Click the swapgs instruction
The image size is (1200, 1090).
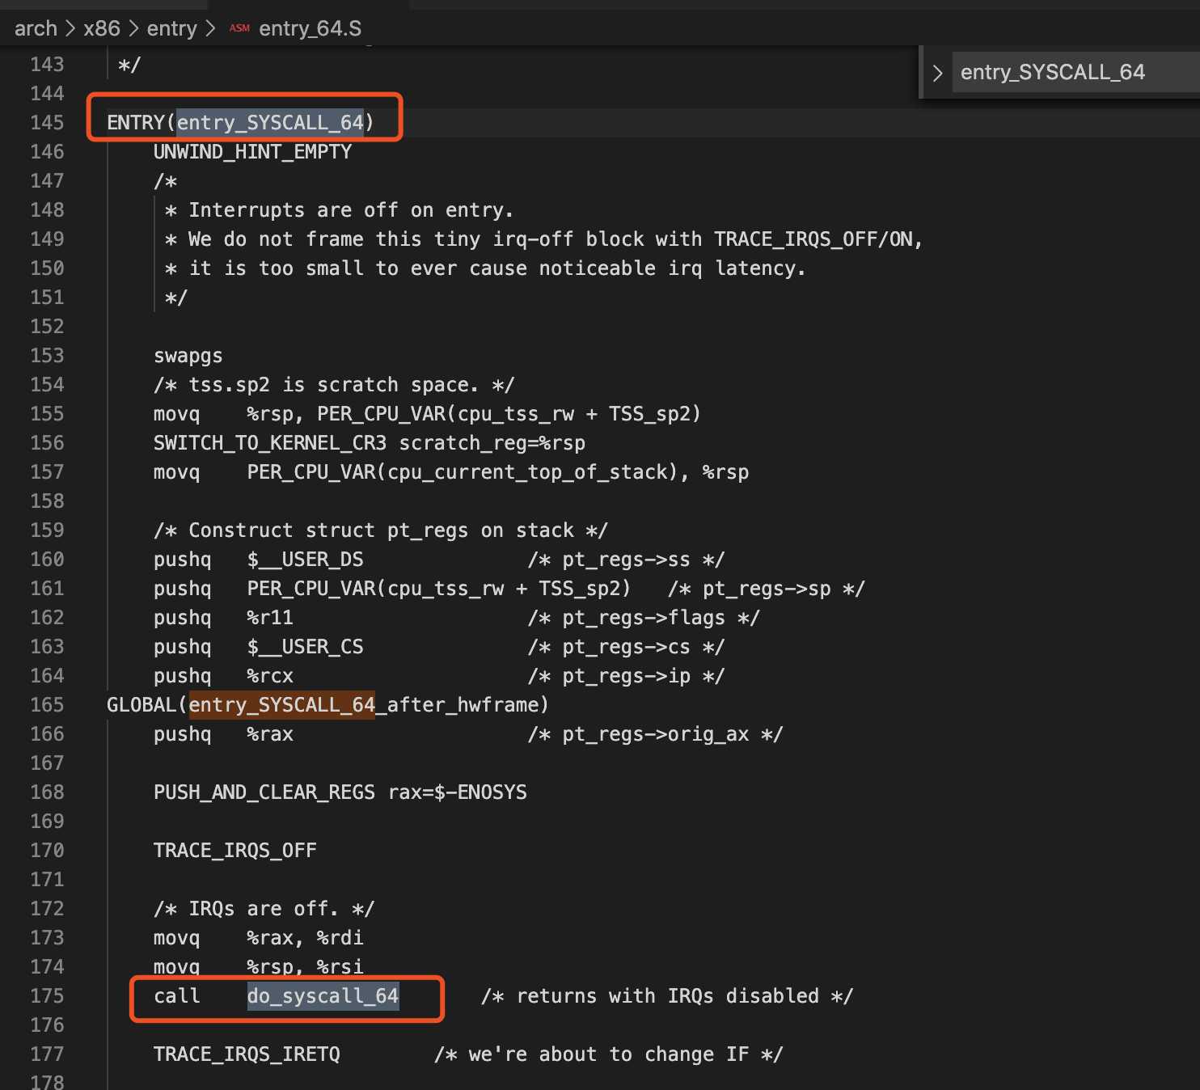coord(188,355)
